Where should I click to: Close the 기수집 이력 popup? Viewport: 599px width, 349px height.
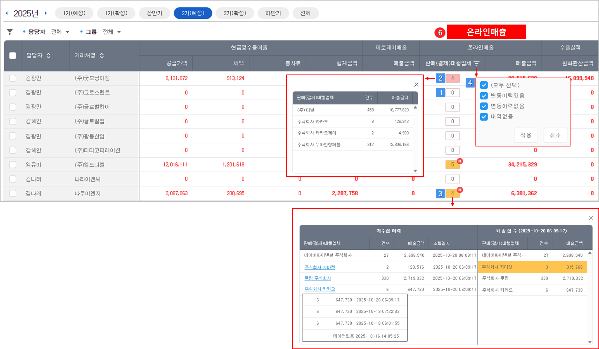(591, 218)
